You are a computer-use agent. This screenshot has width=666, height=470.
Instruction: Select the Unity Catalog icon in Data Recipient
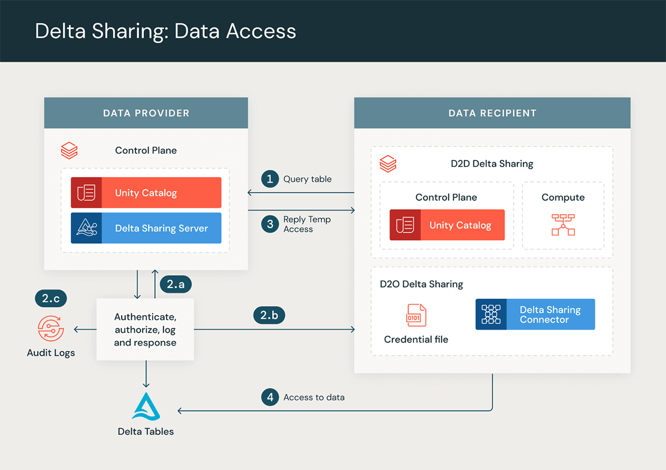click(x=406, y=225)
